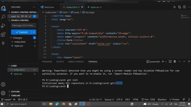This screenshot has width=191, height=107.
Task: Split the terminal panel
Action: [x=170, y=62]
